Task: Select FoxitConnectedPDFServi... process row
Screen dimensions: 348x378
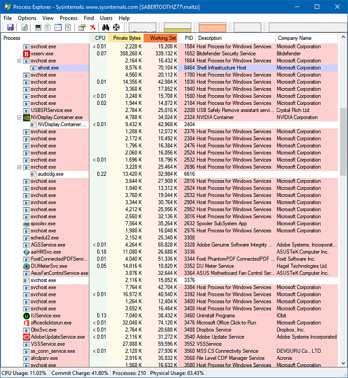Action: point(169,259)
